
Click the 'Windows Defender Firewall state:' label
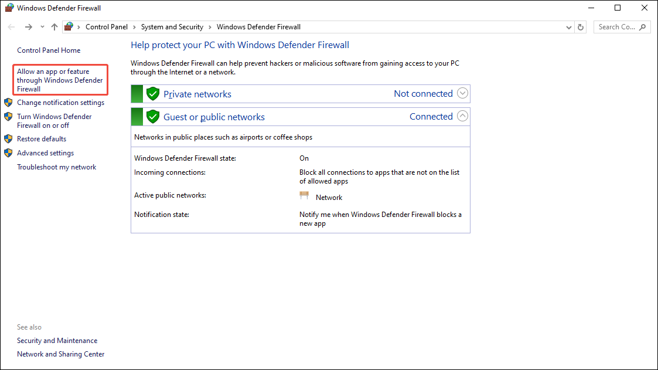[x=185, y=158]
